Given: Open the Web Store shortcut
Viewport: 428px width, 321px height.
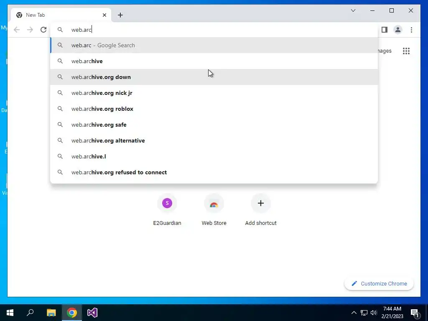Looking at the screenshot, I should point(214,210).
